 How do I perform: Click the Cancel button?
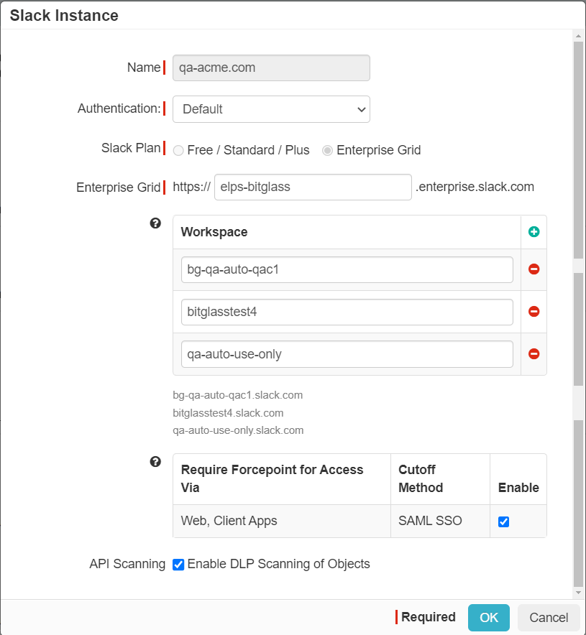pos(549,618)
